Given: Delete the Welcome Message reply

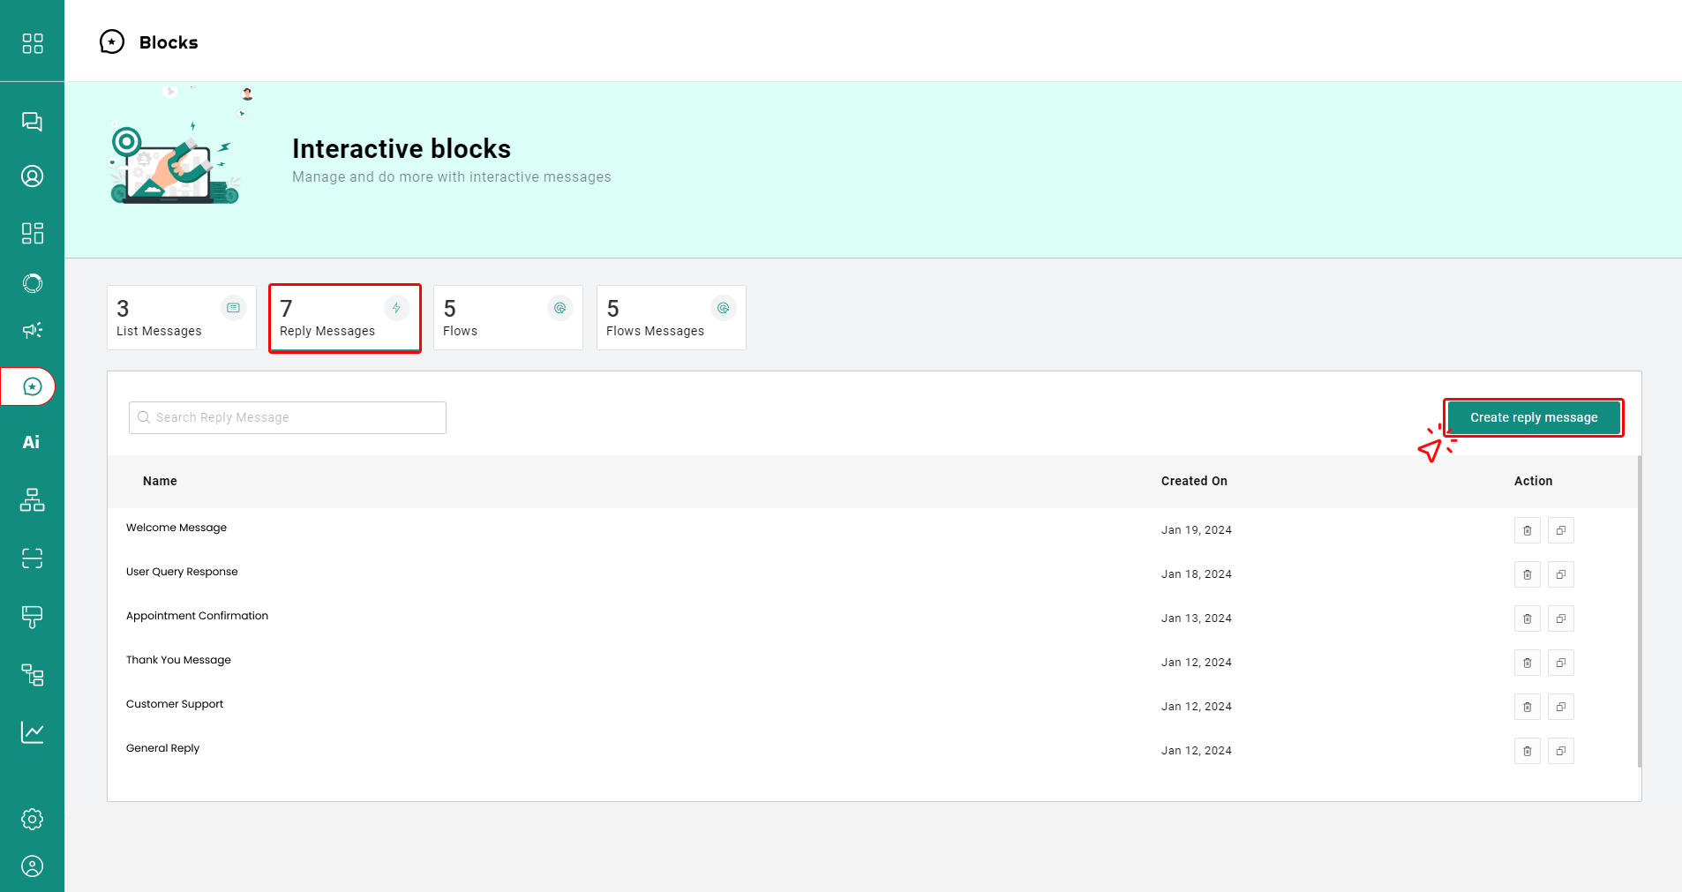Looking at the screenshot, I should (x=1527, y=530).
